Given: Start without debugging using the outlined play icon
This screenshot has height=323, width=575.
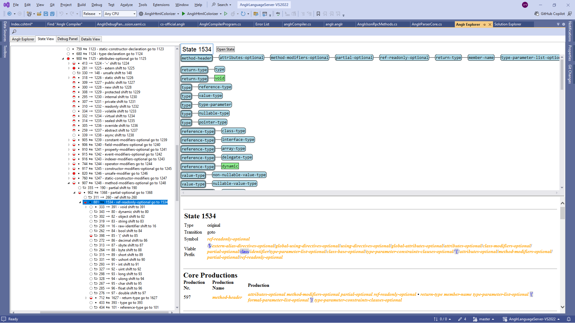Looking at the screenshot, I should pyautogui.click(x=226, y=14).
